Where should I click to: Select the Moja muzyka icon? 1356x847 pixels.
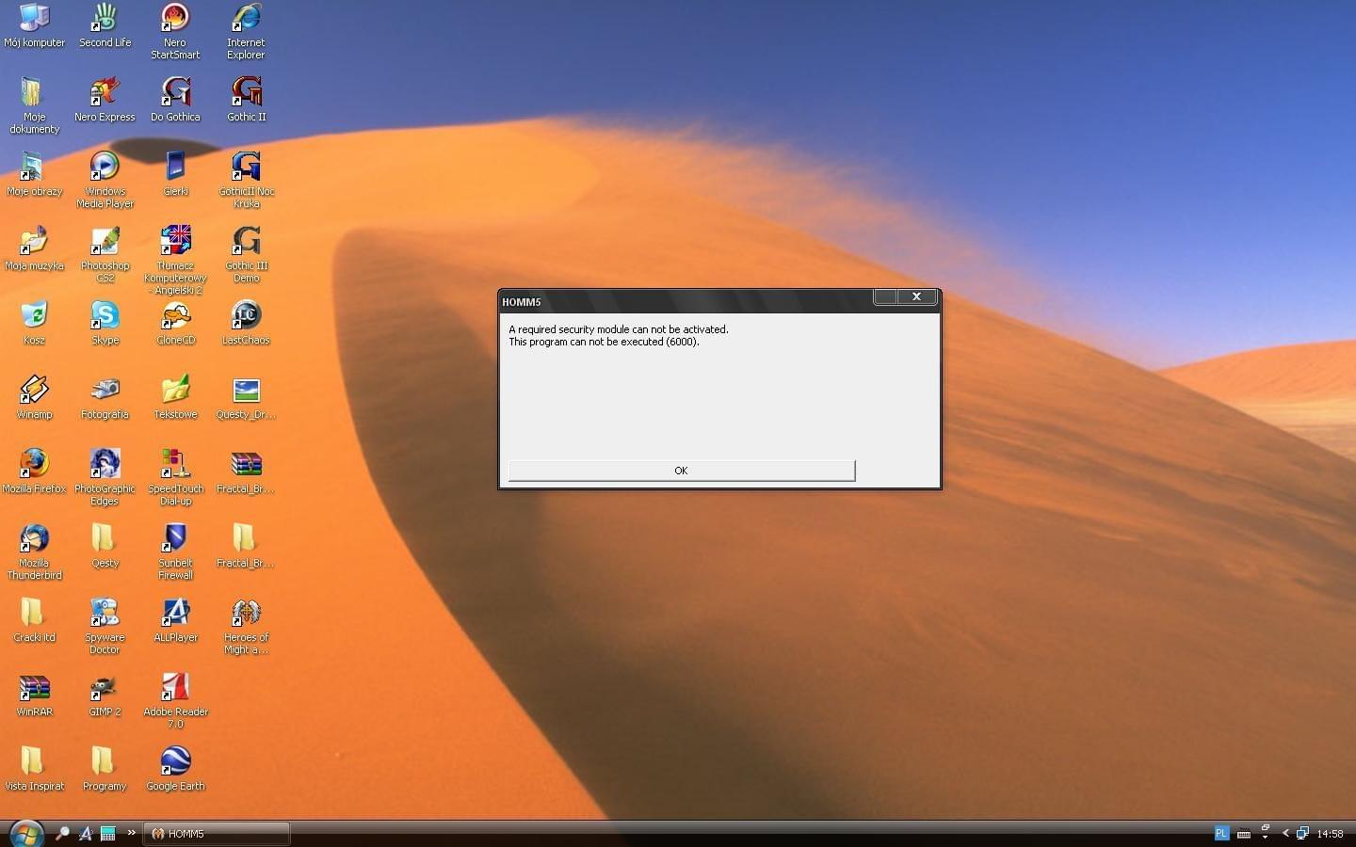point(34,248)
